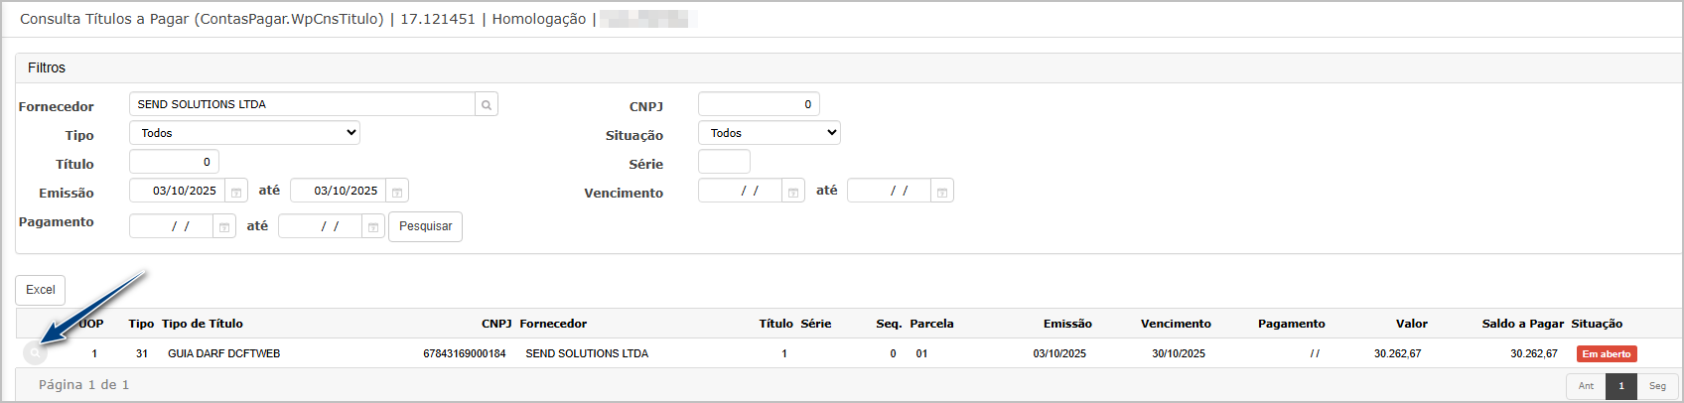Click the CNPJ input field
The image size is (1684, 403).
coord(759,104)
